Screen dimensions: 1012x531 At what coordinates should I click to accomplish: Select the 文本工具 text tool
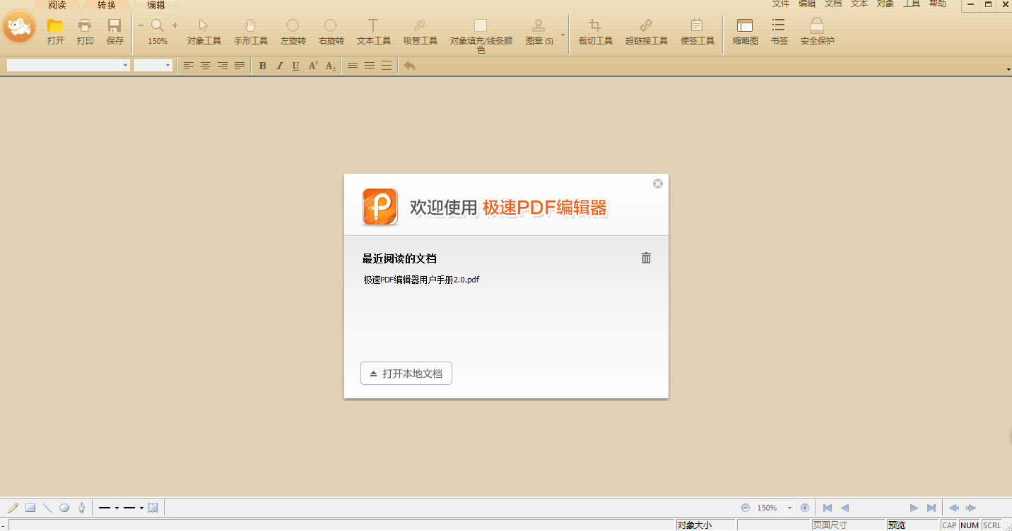coord(374,32)
